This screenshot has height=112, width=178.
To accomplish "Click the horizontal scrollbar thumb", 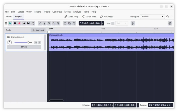I will (x=56, y=100).
